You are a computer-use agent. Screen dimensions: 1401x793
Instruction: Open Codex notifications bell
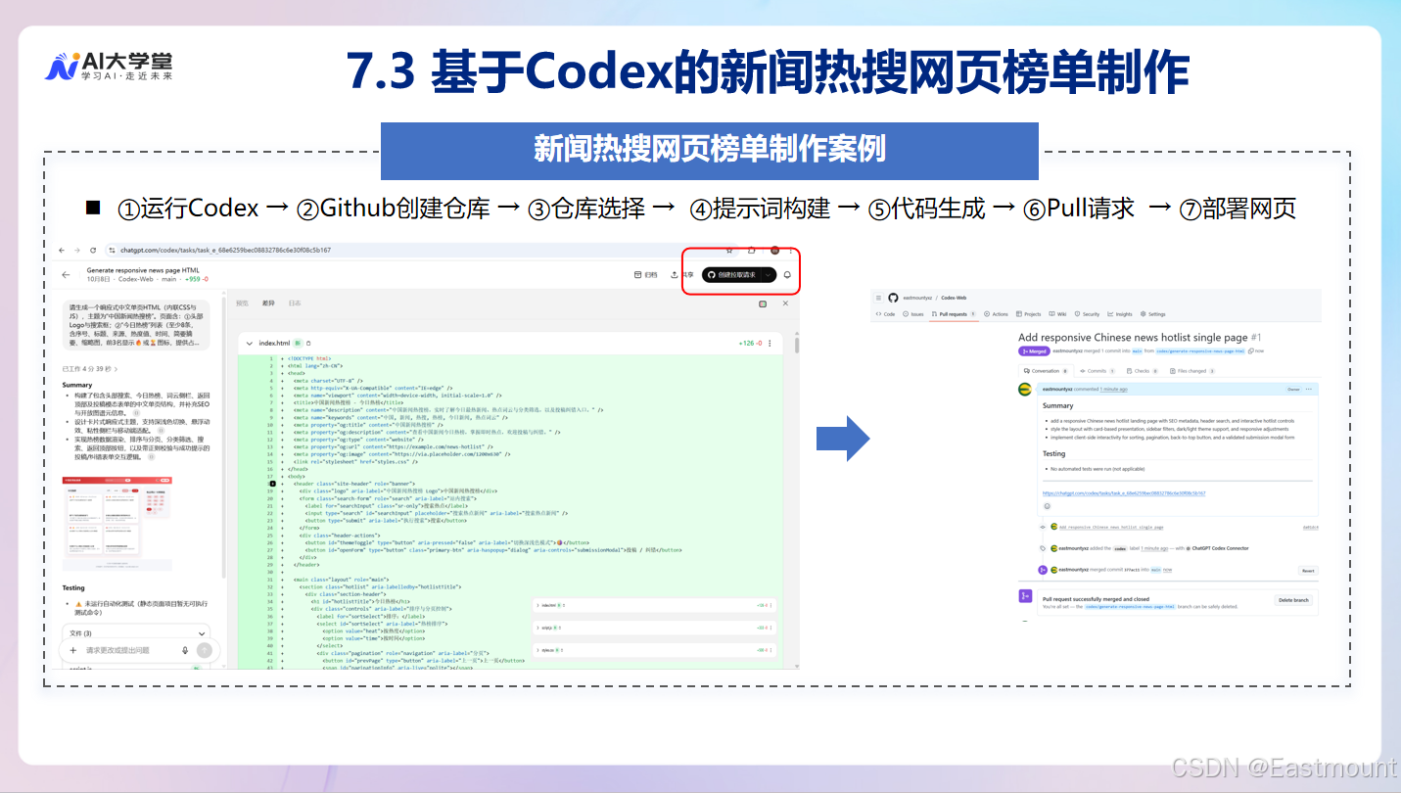pyautogui.click(x=787, y=275)
